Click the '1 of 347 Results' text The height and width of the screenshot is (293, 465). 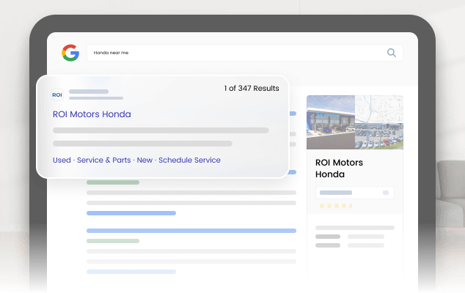tap(252, 89)
